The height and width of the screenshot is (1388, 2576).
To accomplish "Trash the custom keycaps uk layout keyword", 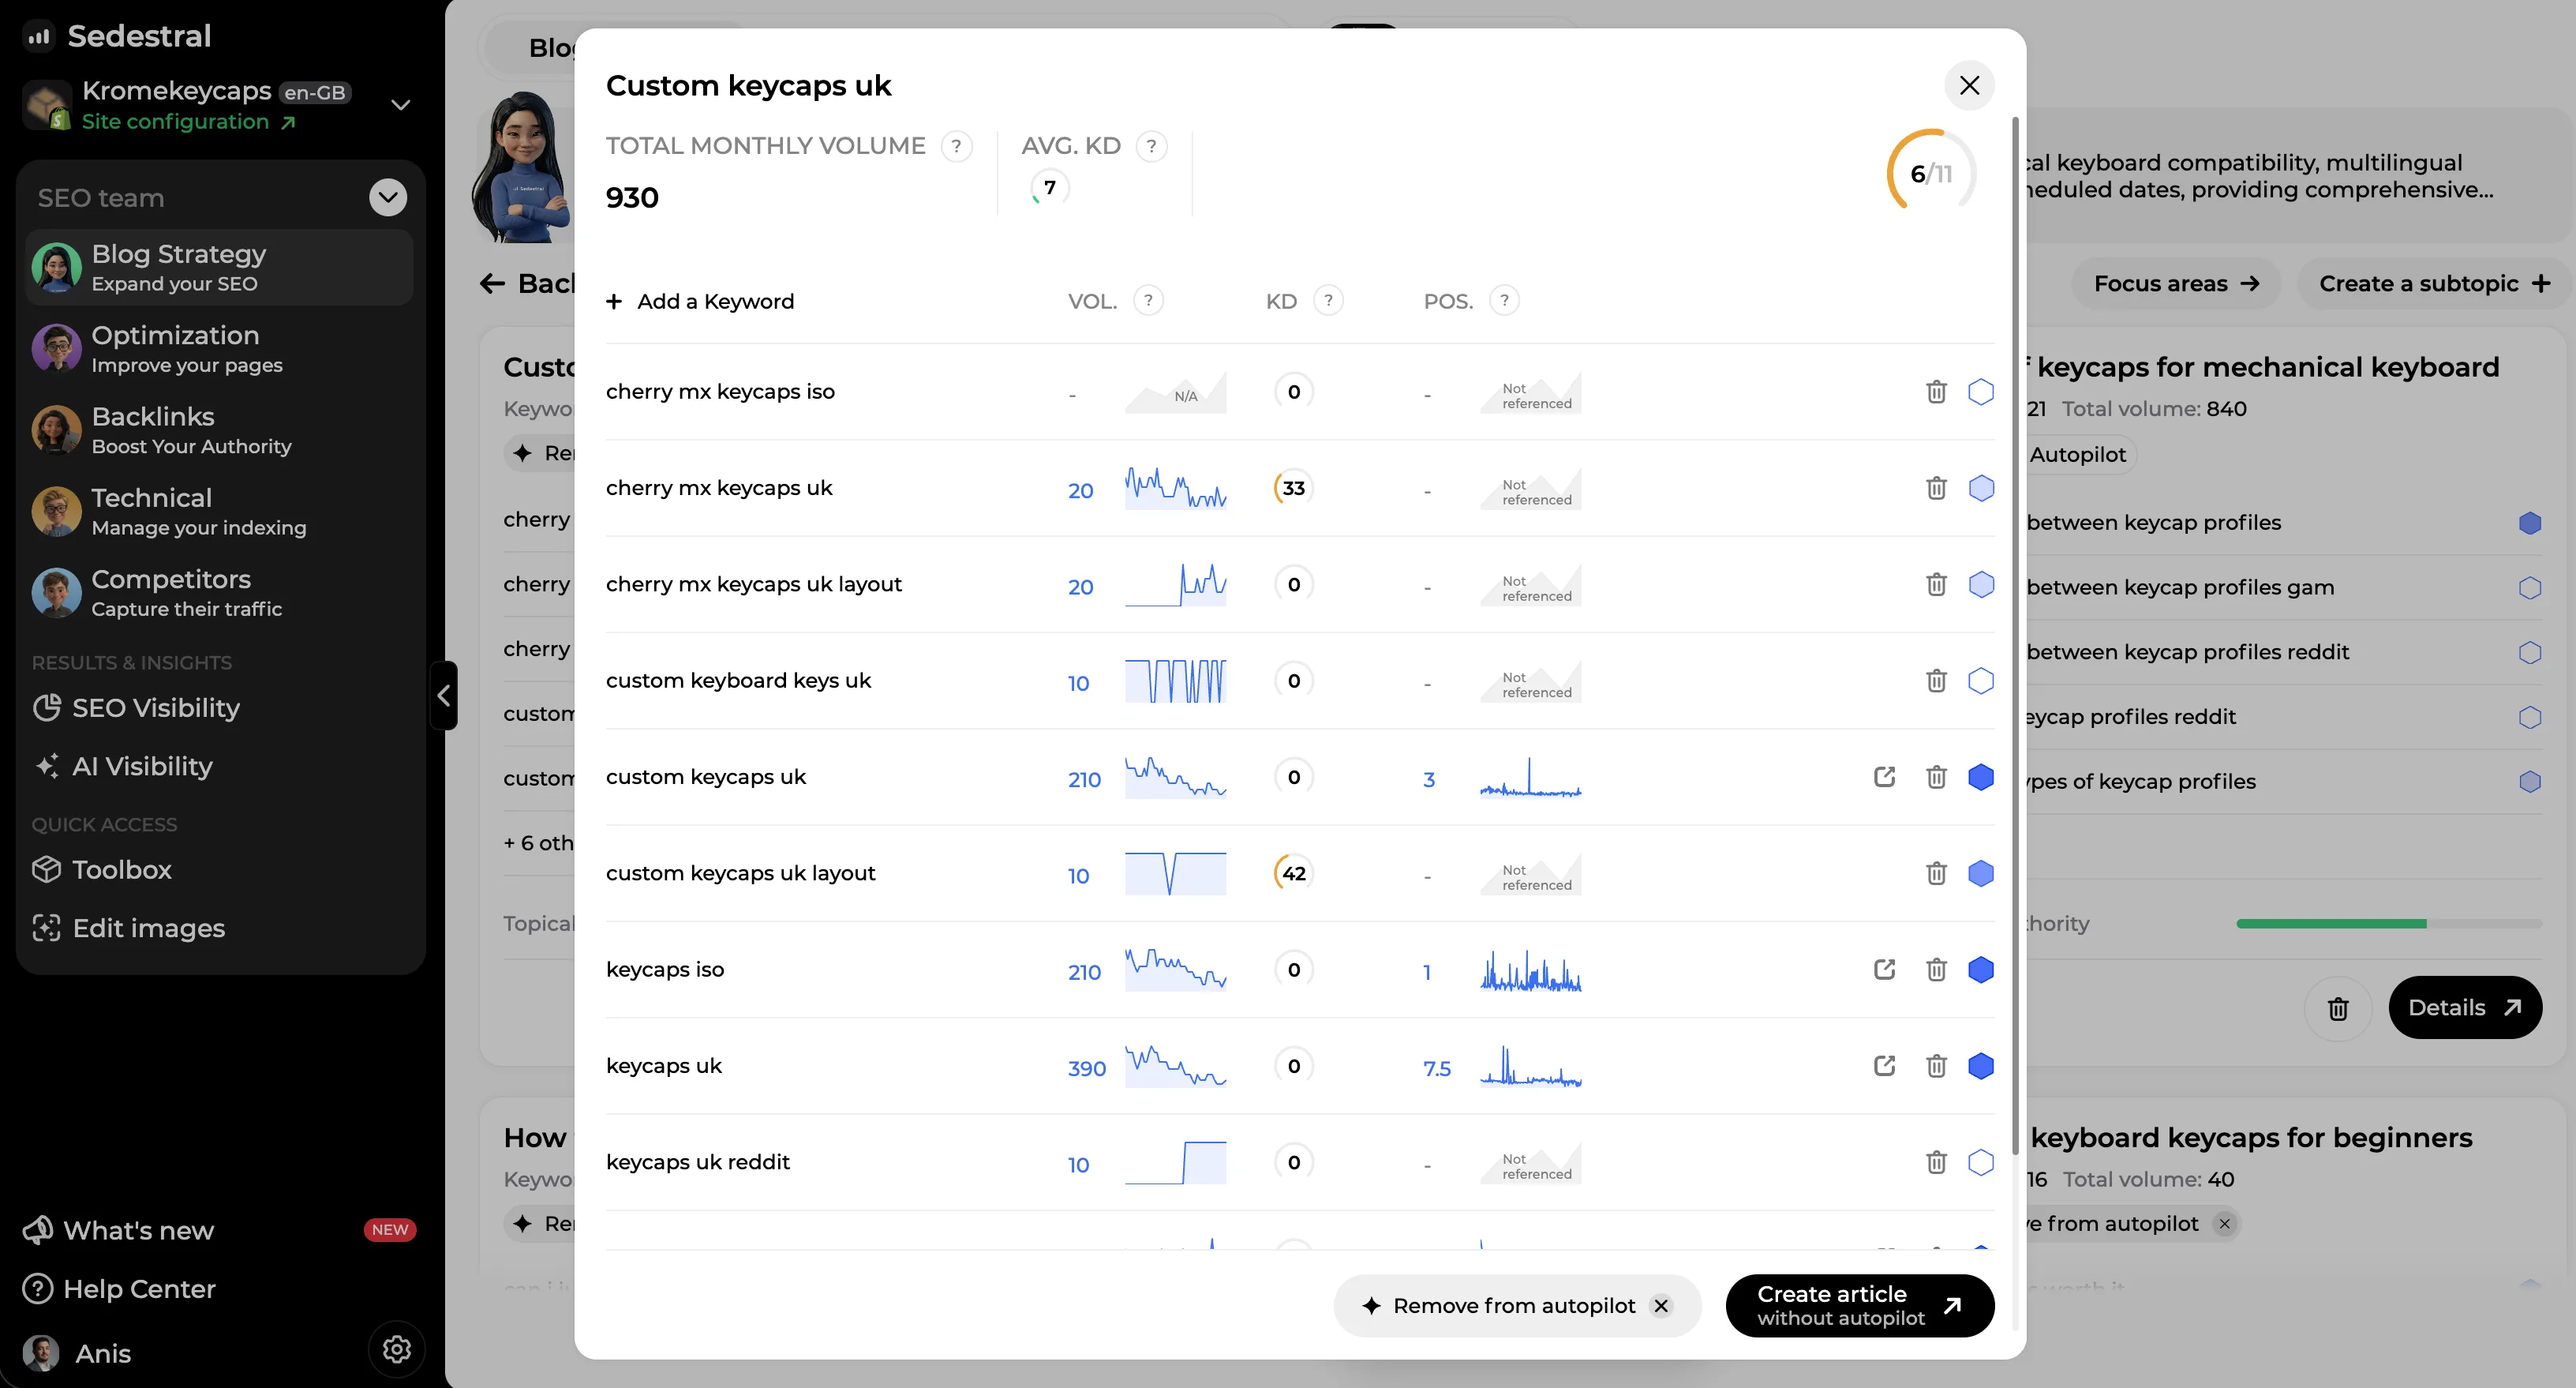I will click(1936, 874).
